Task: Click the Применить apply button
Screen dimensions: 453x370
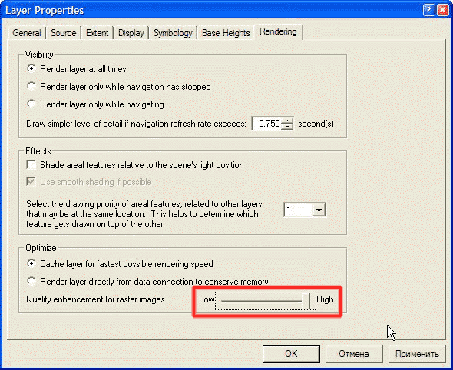Action: [417, 354]
